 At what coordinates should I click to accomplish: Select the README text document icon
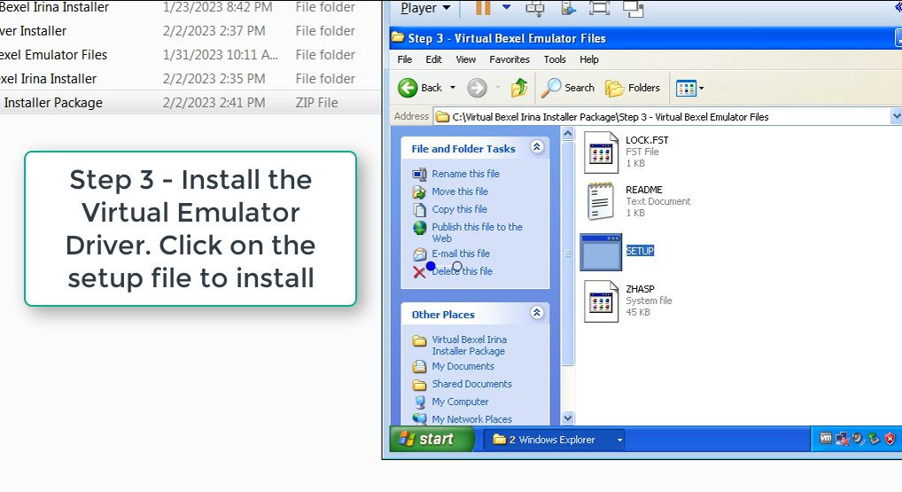pos(601,201)
